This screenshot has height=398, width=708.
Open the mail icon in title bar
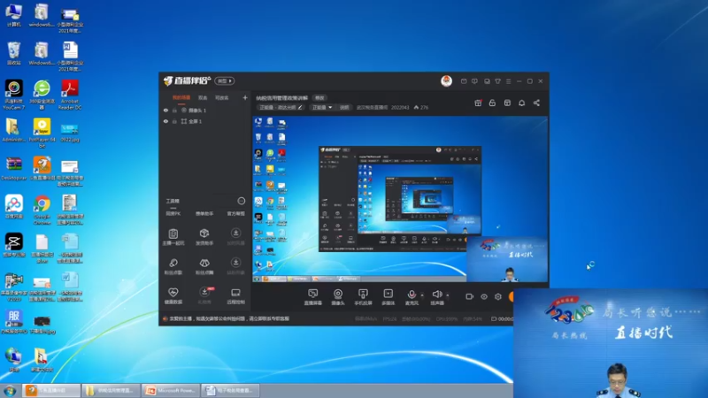pos(464,81)
